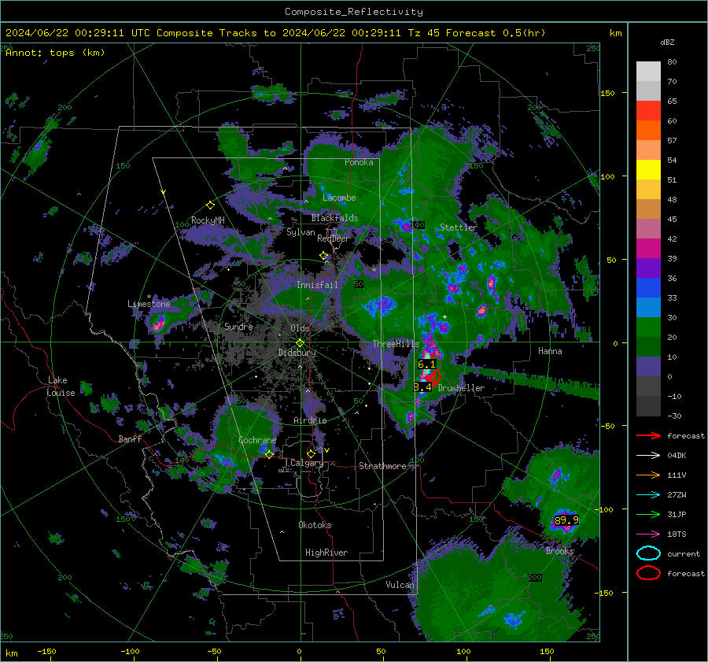Pick the purple 36-39 dBZ swatch
The image size is (708, 662).
click(x=648, y=268)
